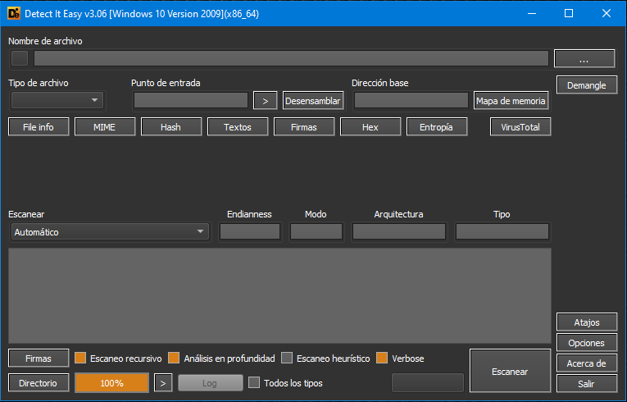Screen dimensions: 627x402
Task: Open the File info panel
Action: pyautogui.click(x=39, y=127)
